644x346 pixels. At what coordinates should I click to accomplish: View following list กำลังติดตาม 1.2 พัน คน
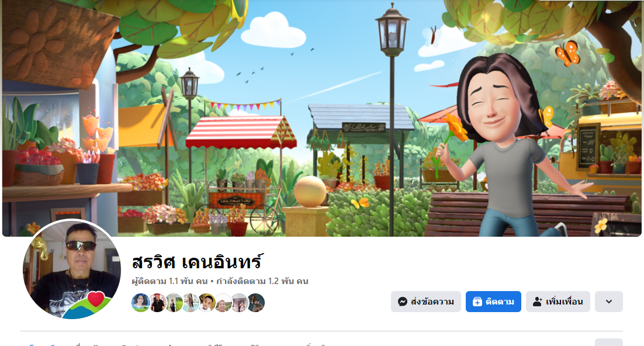pos(262,282)
